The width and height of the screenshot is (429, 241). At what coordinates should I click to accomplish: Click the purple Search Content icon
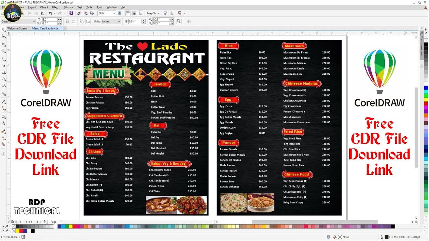71,13
